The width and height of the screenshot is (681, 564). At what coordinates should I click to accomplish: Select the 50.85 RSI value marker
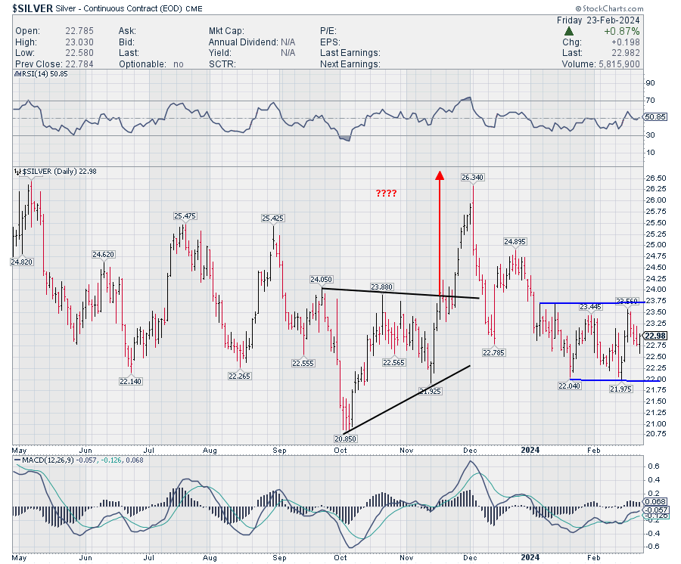[654, 118]
